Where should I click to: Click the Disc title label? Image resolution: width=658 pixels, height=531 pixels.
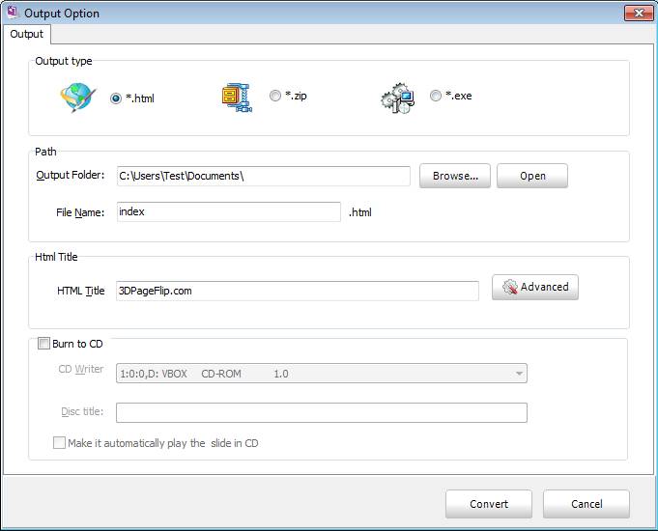[x=82, y=411]
